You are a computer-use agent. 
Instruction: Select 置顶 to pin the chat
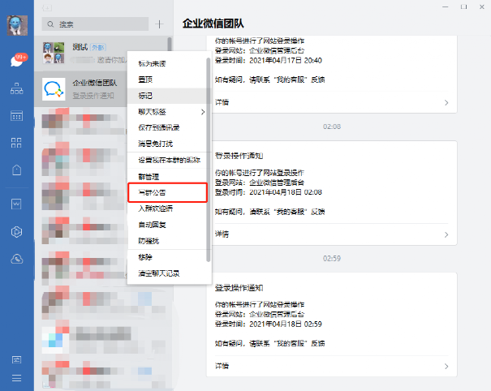click(x=168, y=79)
